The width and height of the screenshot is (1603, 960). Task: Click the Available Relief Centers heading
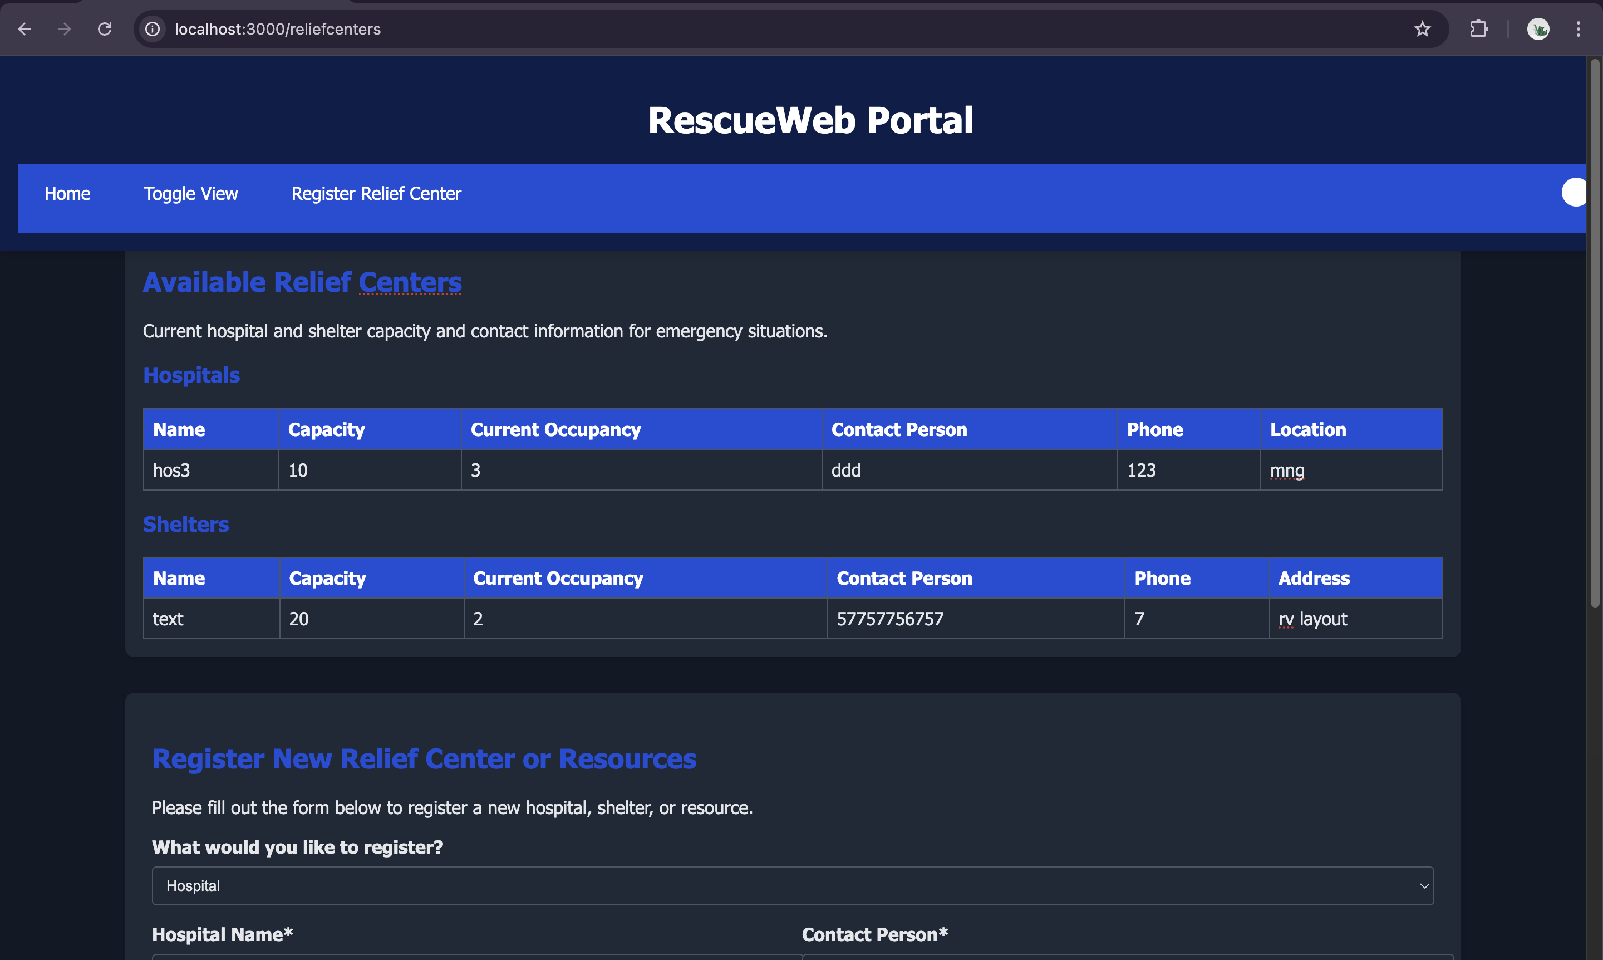(x=302, y=283)
